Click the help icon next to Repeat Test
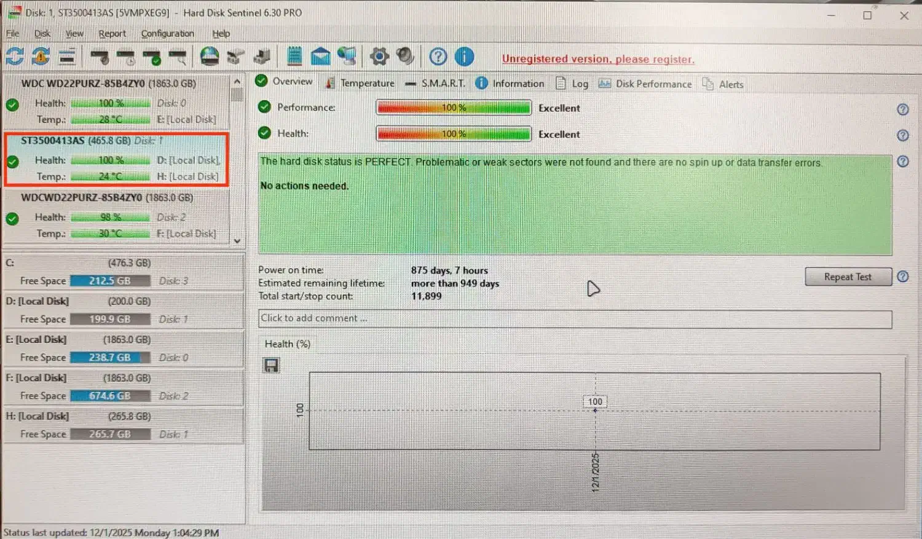Viewport: 922px width, 539px height. click(902, 277)
